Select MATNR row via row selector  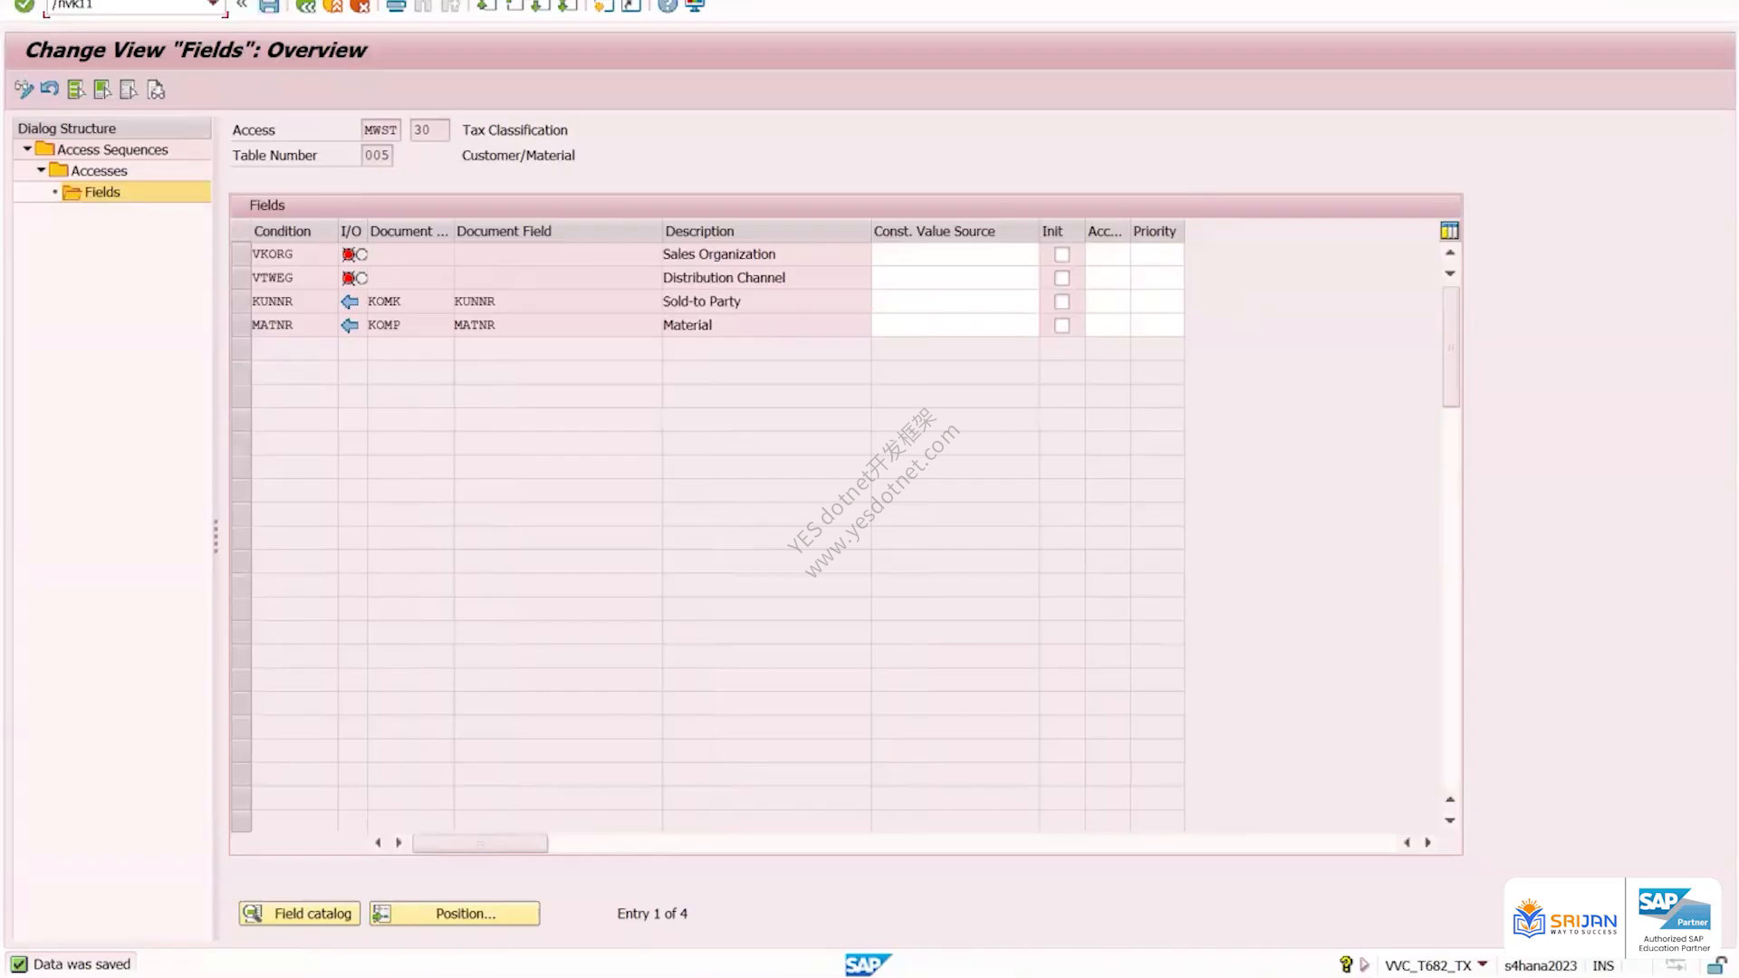[241, 325]
